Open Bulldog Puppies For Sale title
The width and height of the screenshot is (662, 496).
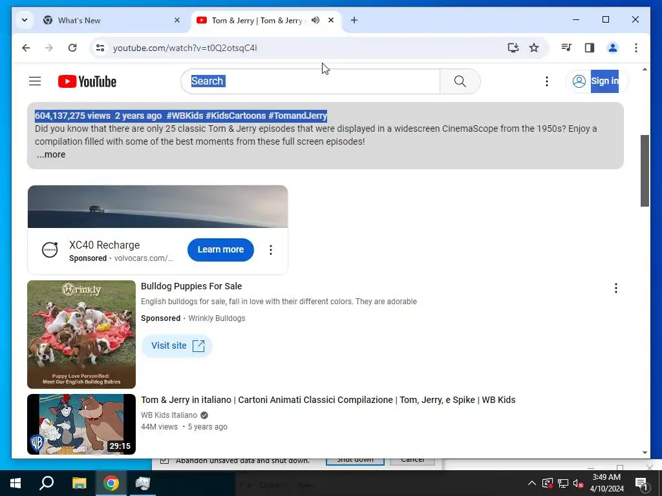pos(191,286)
